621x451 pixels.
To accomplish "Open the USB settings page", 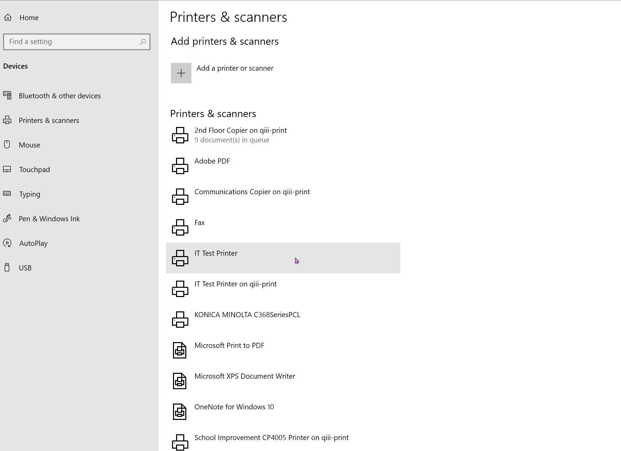I will pos(25,268).
